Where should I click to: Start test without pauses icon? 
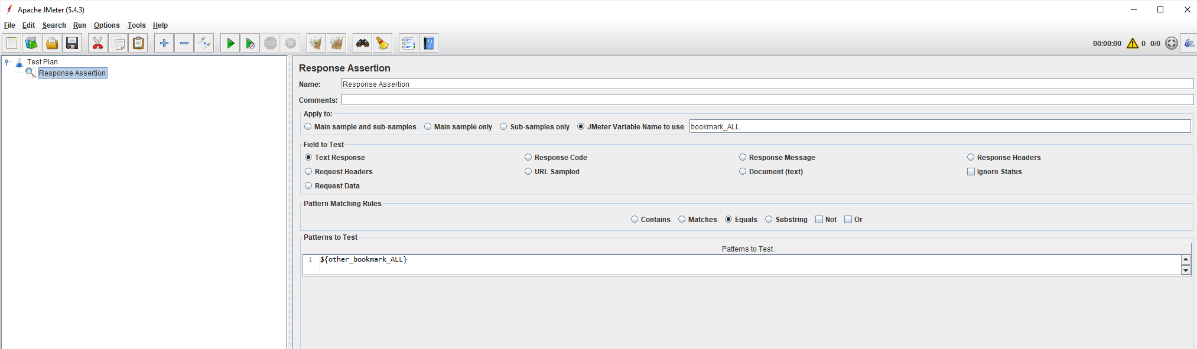[x=251, y=43]
